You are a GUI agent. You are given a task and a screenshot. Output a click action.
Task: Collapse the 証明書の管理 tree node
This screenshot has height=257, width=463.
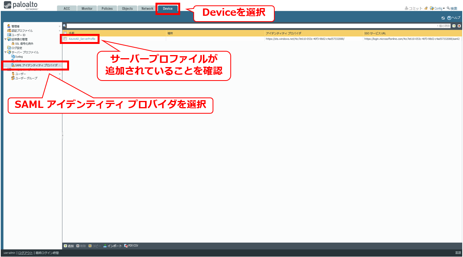click(5, 39)
